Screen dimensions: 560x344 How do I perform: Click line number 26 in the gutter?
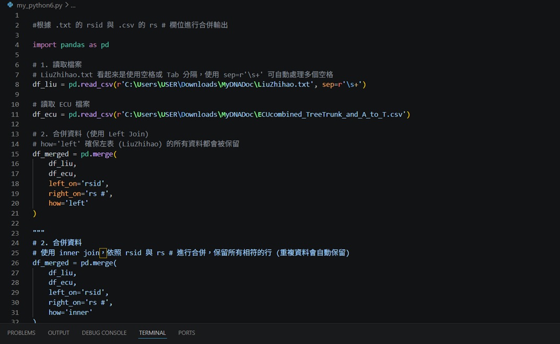(15, 263)
